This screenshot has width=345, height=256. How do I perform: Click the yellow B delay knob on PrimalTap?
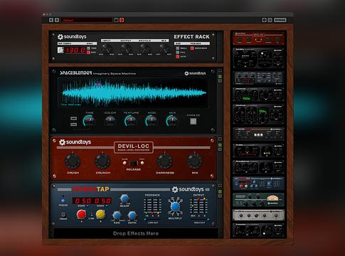(x=100, y=214)
